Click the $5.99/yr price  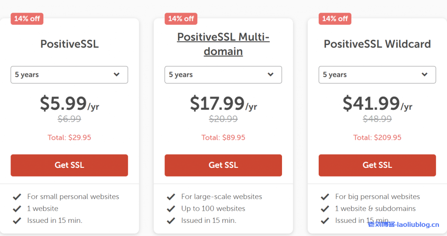coord(69,104)
